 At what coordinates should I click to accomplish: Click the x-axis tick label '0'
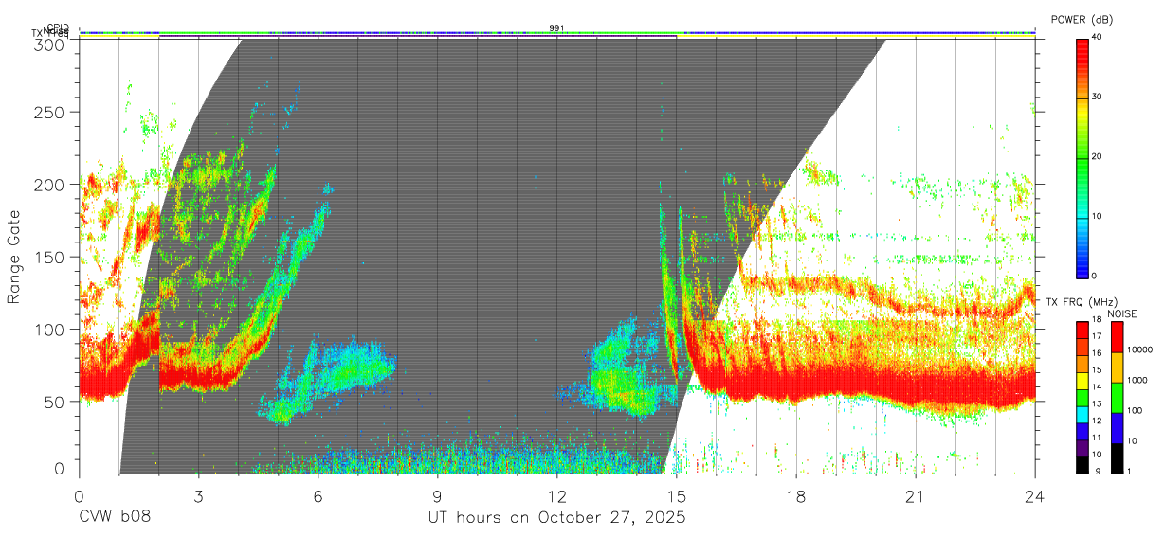click(x=79, y=496)
